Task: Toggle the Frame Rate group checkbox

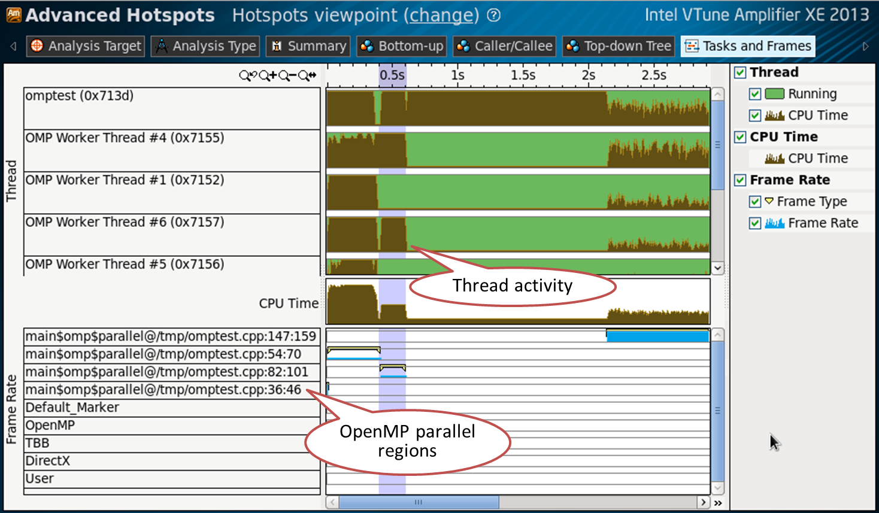Action: pyautogui.click(x=740, y=180)
